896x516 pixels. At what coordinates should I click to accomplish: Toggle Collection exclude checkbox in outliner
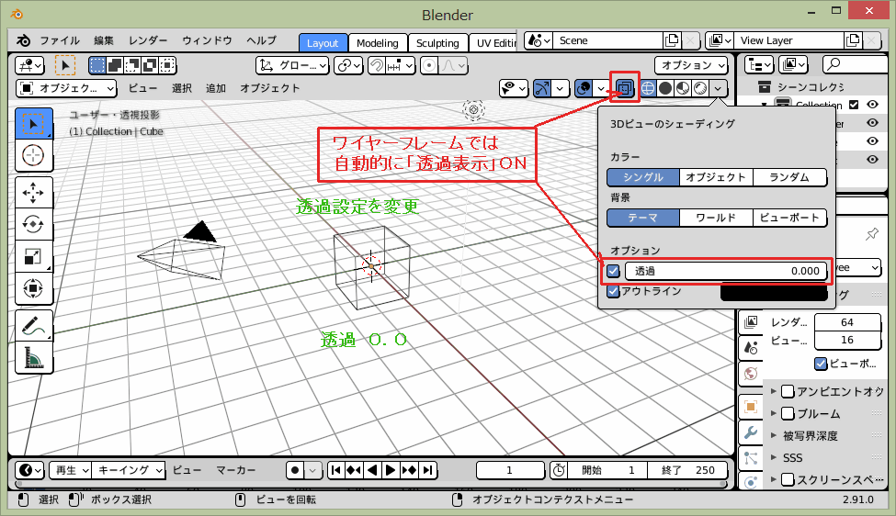tap(854, 105)
